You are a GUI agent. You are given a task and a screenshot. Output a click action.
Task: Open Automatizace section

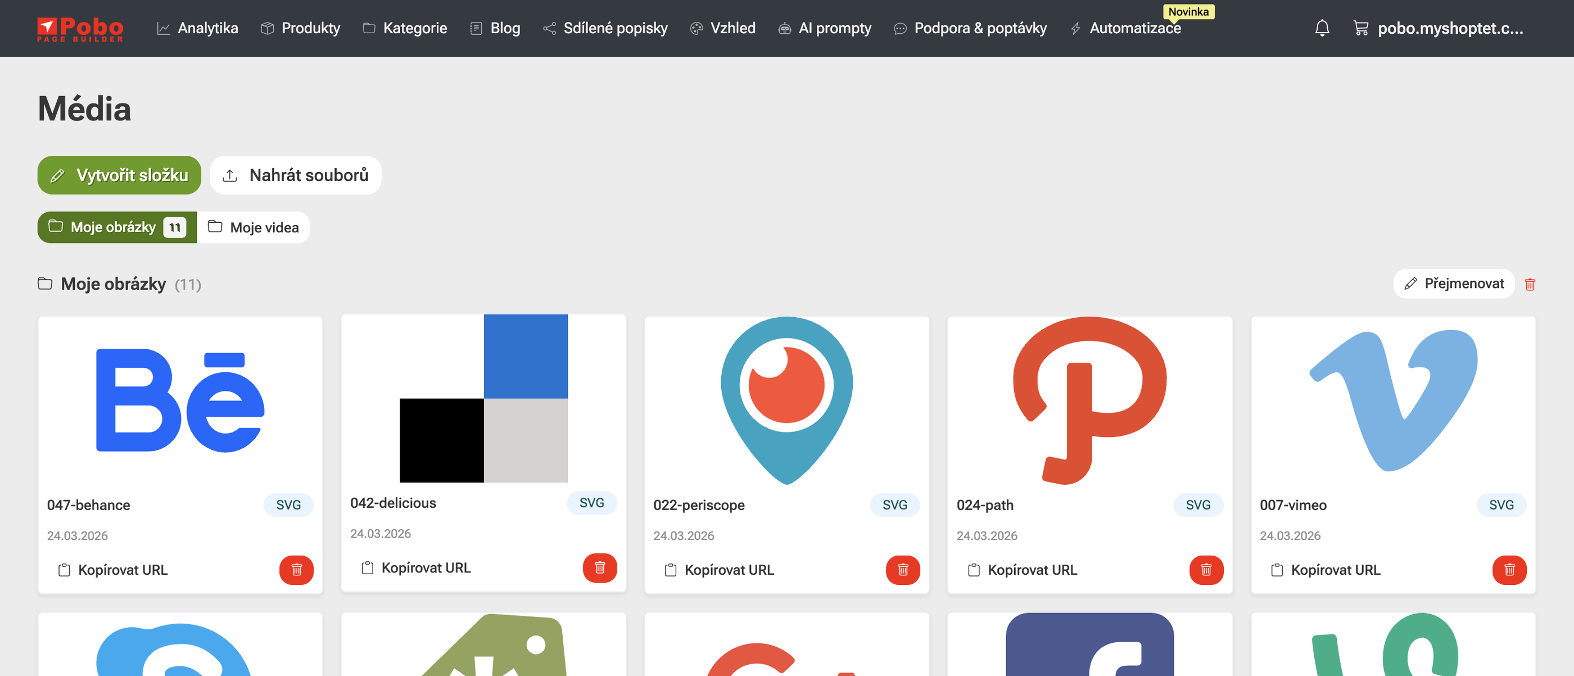(1125, 28)
